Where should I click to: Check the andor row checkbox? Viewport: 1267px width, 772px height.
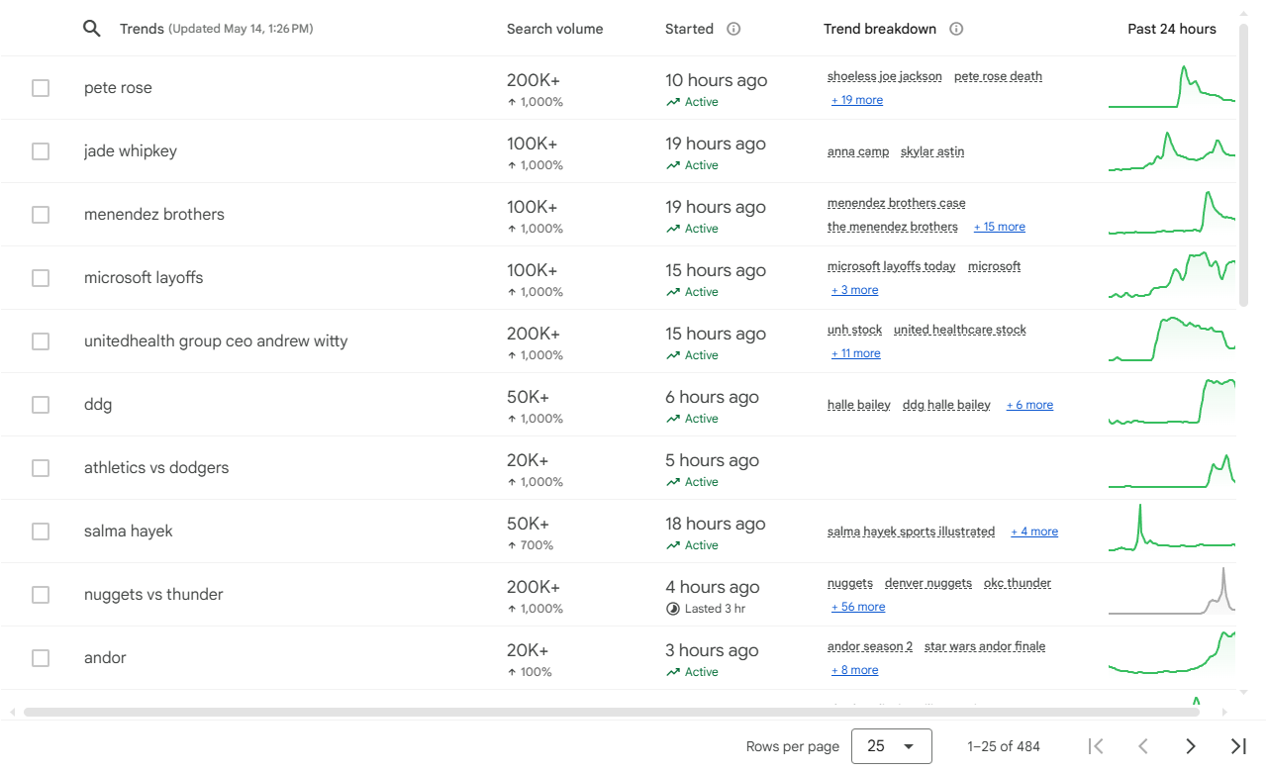41,658
